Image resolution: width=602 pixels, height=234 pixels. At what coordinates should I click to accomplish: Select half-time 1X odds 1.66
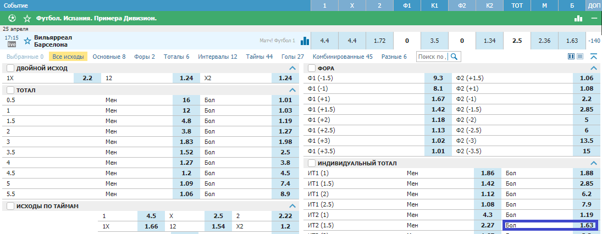pos(151,226)
